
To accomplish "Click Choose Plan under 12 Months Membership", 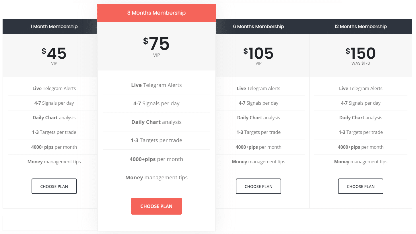I will click(x=361, y=186).
